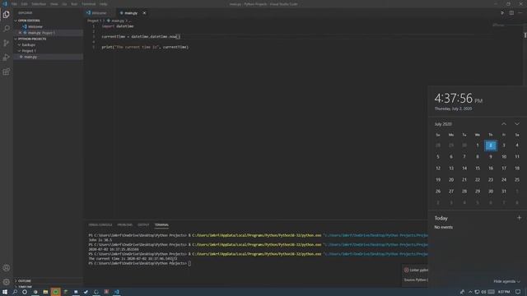Image resolution: width=527 pixels, height=296 pixels.
Task: Open the Selection menu
Action: coord(39,4)
